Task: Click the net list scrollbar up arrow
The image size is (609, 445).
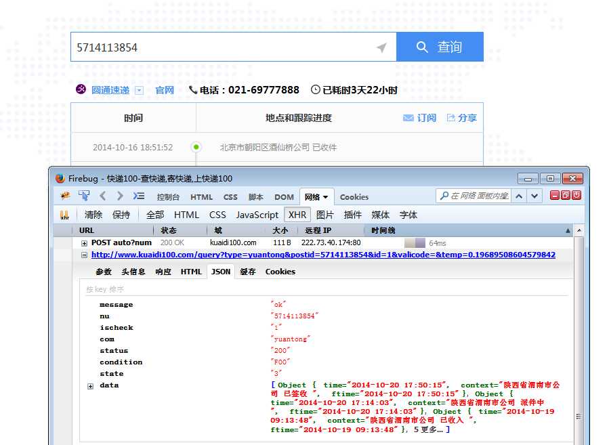Action: pyautogui.click(x=579, y=231)
